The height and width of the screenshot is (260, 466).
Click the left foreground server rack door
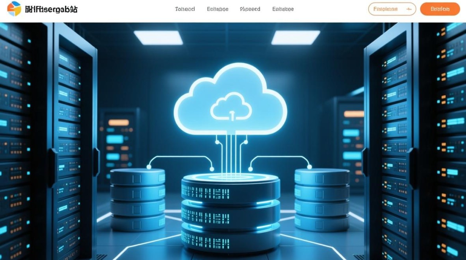75,139
